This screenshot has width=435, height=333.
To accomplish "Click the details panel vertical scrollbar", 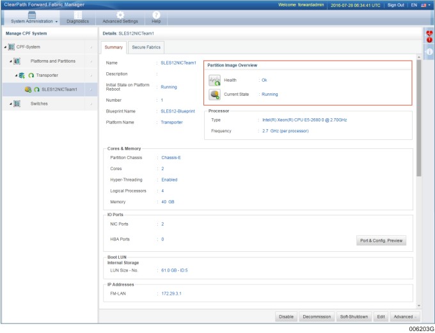I will coord(419,121).
